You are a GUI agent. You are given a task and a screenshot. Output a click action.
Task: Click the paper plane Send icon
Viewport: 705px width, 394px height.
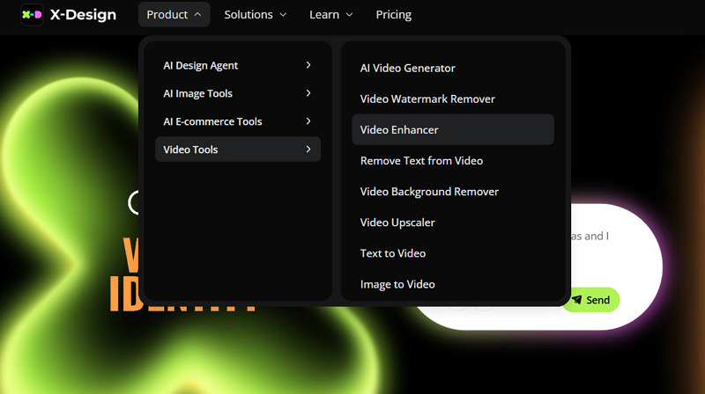pos(576,300)
